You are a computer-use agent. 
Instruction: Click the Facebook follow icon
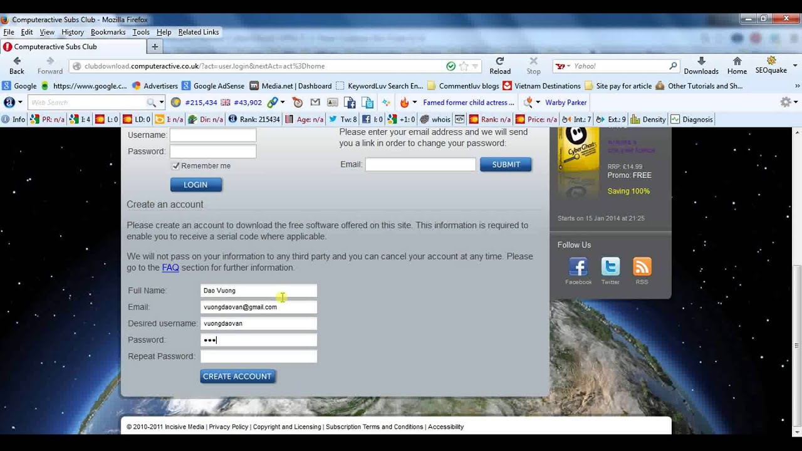coord(578,267)
